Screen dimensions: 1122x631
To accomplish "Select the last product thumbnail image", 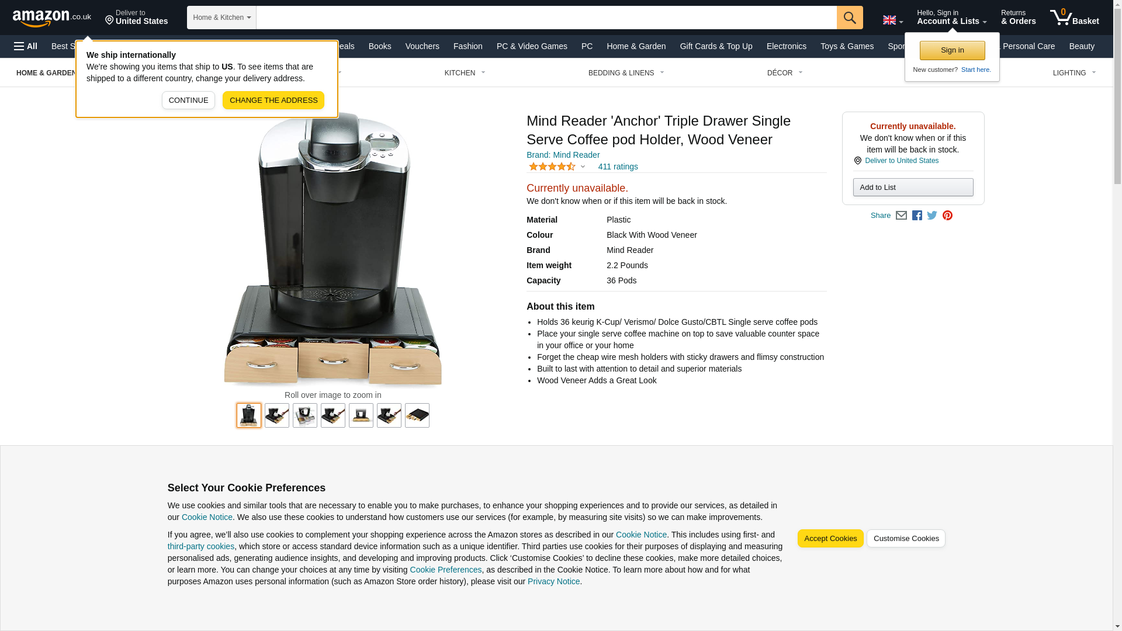I will [x=417, y=415].
